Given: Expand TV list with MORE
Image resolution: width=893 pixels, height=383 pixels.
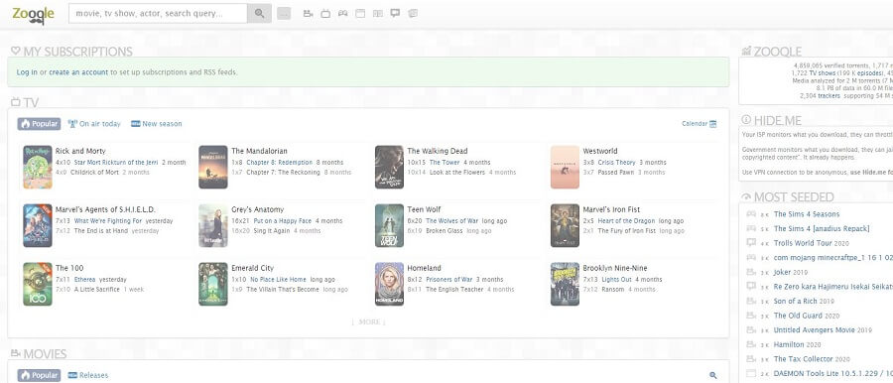Looking at the screenshot, I should click(x=368, y=322).
